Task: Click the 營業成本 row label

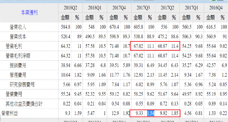Action: pyautogui.click(x=18, y=37)
